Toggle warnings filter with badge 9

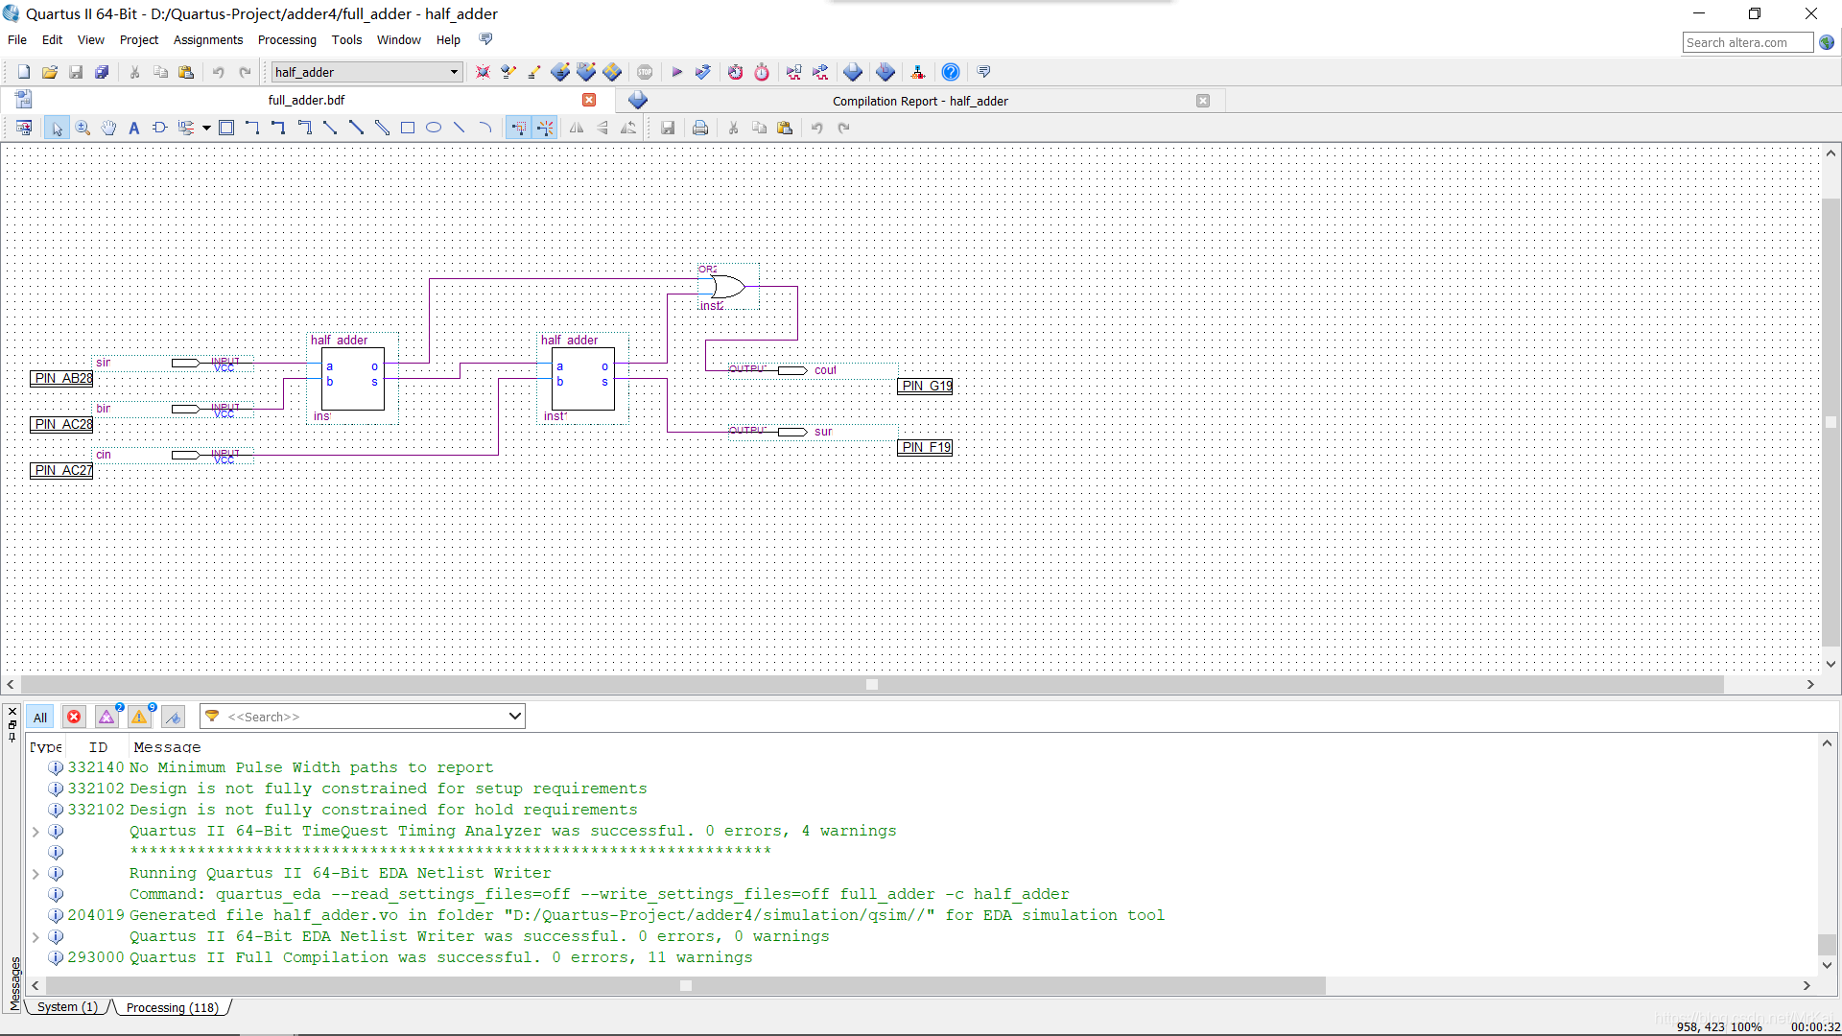(140, 717)
